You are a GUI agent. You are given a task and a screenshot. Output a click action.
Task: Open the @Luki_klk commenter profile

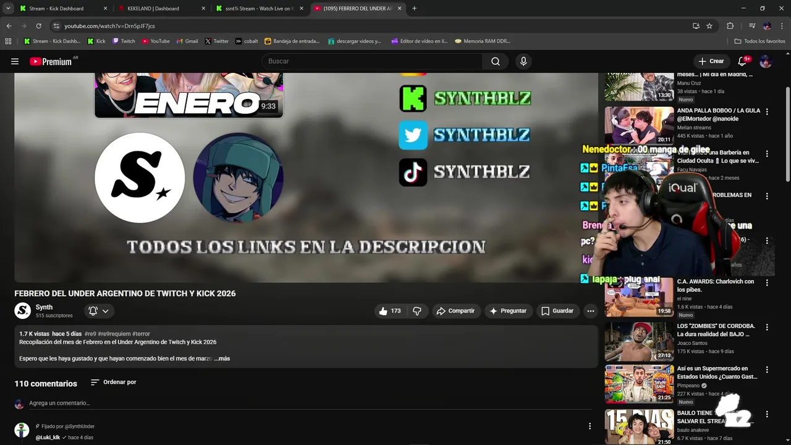pyautogui.click(x=48, y=438)
